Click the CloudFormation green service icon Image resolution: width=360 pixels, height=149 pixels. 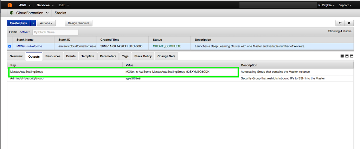tap(12, 13)
